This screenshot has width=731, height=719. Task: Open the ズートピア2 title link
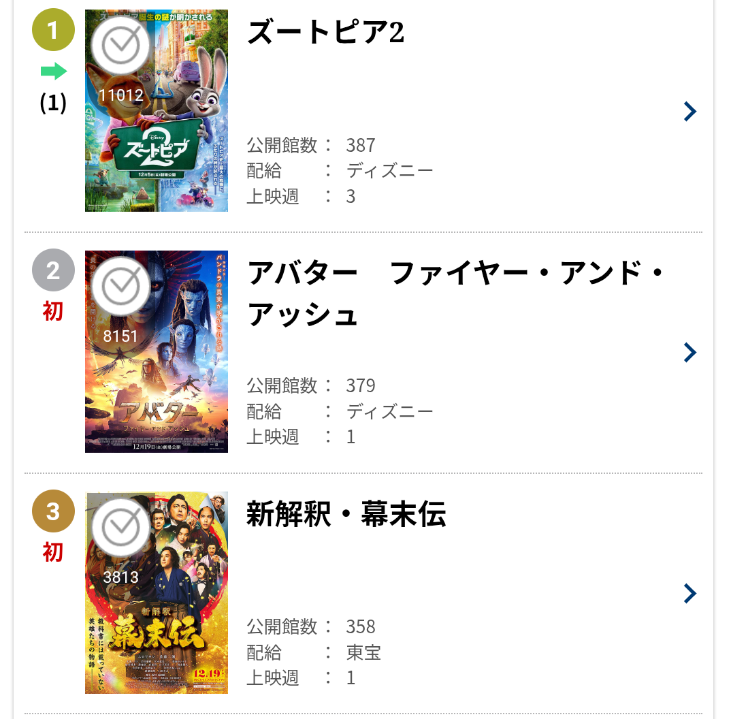[325, 33]
